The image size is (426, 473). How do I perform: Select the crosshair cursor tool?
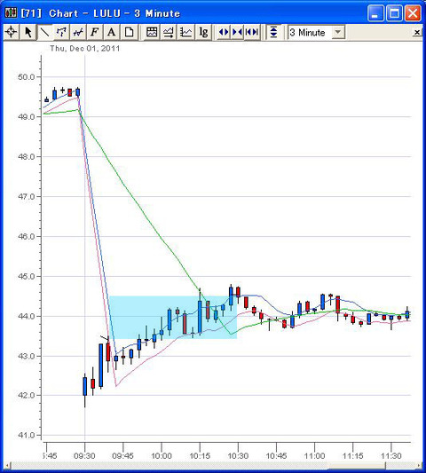(12, 32)
